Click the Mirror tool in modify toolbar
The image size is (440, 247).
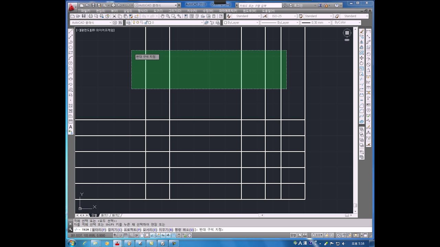tap(362, 42)
